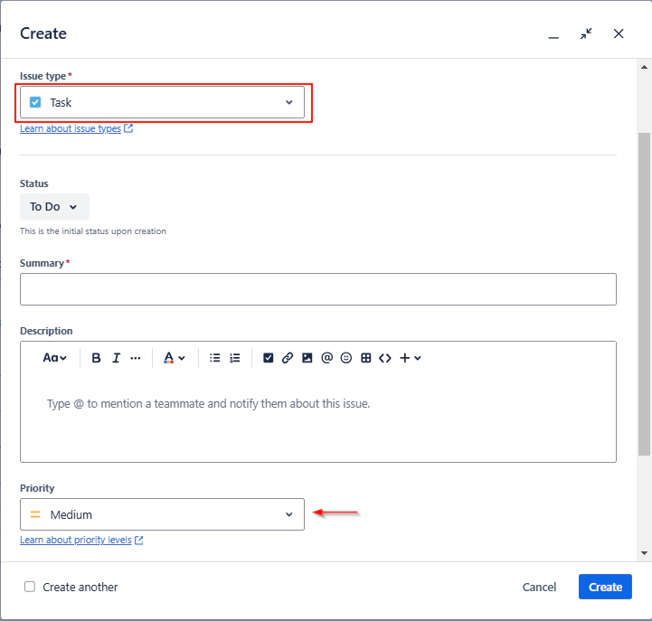This screenshot has height=621, width=652.
Task: Insert a code snippet
Action: click(385, 358)
